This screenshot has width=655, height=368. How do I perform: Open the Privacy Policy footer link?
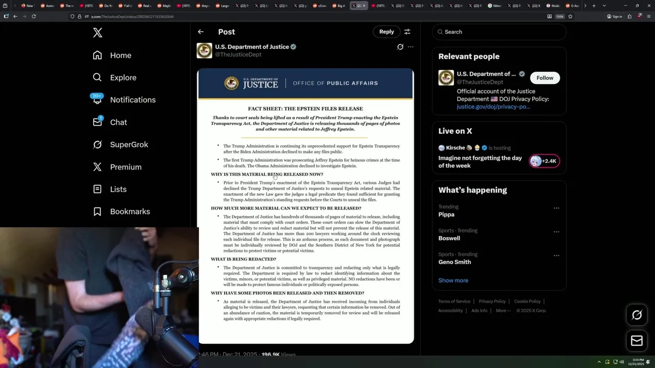click(492, 302)
